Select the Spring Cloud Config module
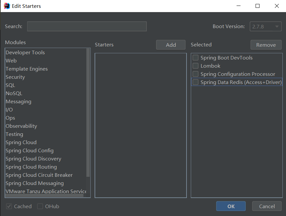The width and height of the screenshot is (286, 216). tap(45, 151)
